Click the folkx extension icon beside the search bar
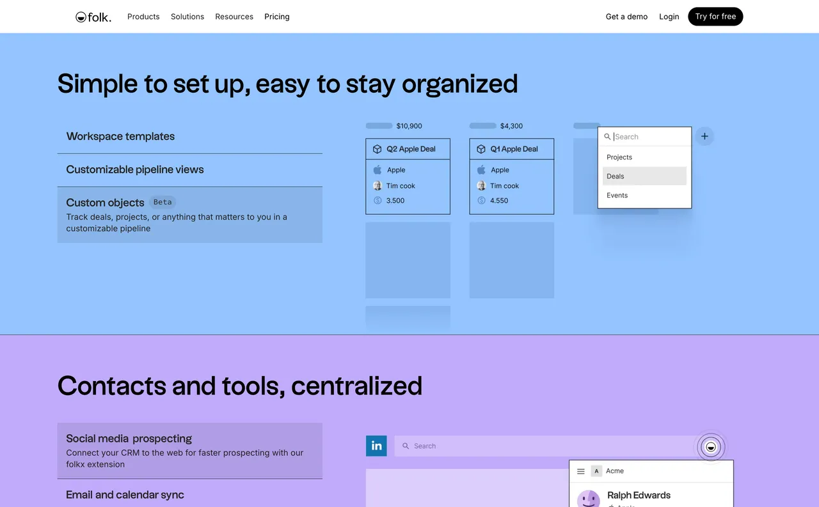Screen dimensions: 819x507 click(x=710, y=446)
